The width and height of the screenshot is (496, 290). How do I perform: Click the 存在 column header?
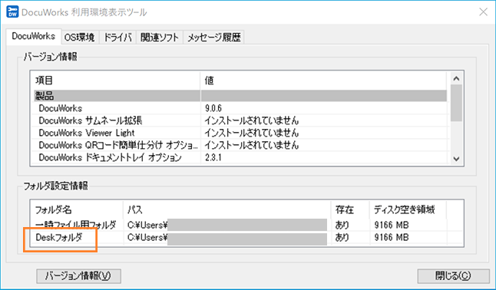pos(350,209)
